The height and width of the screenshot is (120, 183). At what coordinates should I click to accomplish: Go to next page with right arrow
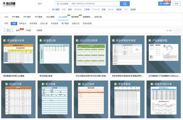pos(179,30)
